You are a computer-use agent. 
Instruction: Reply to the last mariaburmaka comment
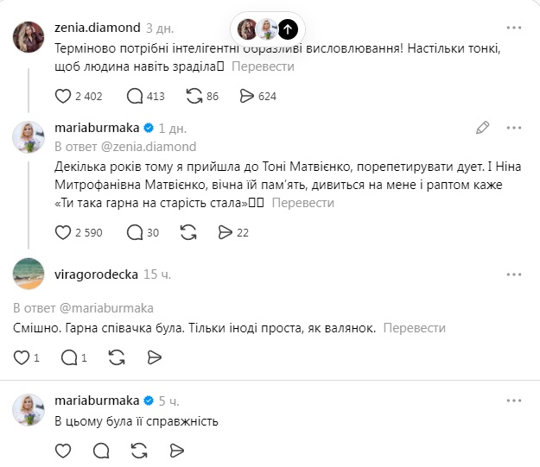[101, 451]
